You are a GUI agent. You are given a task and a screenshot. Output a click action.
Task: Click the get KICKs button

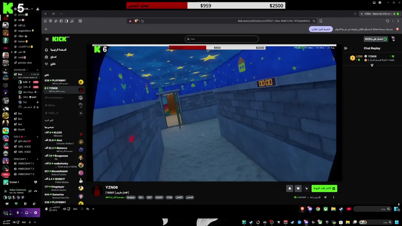[376, 39]
